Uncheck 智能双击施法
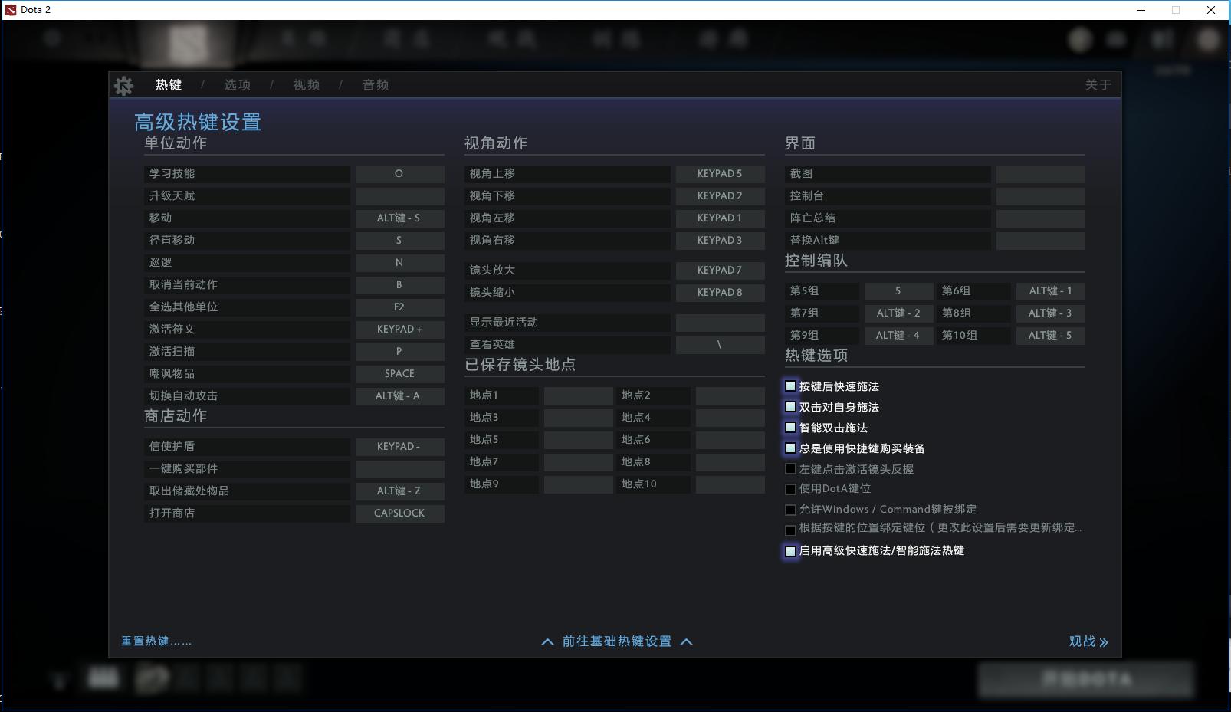The height and width of the screenshot is (712, 1231). tap(790, 428)
